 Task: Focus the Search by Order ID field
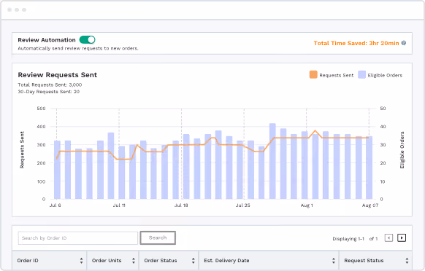point(78,238)
